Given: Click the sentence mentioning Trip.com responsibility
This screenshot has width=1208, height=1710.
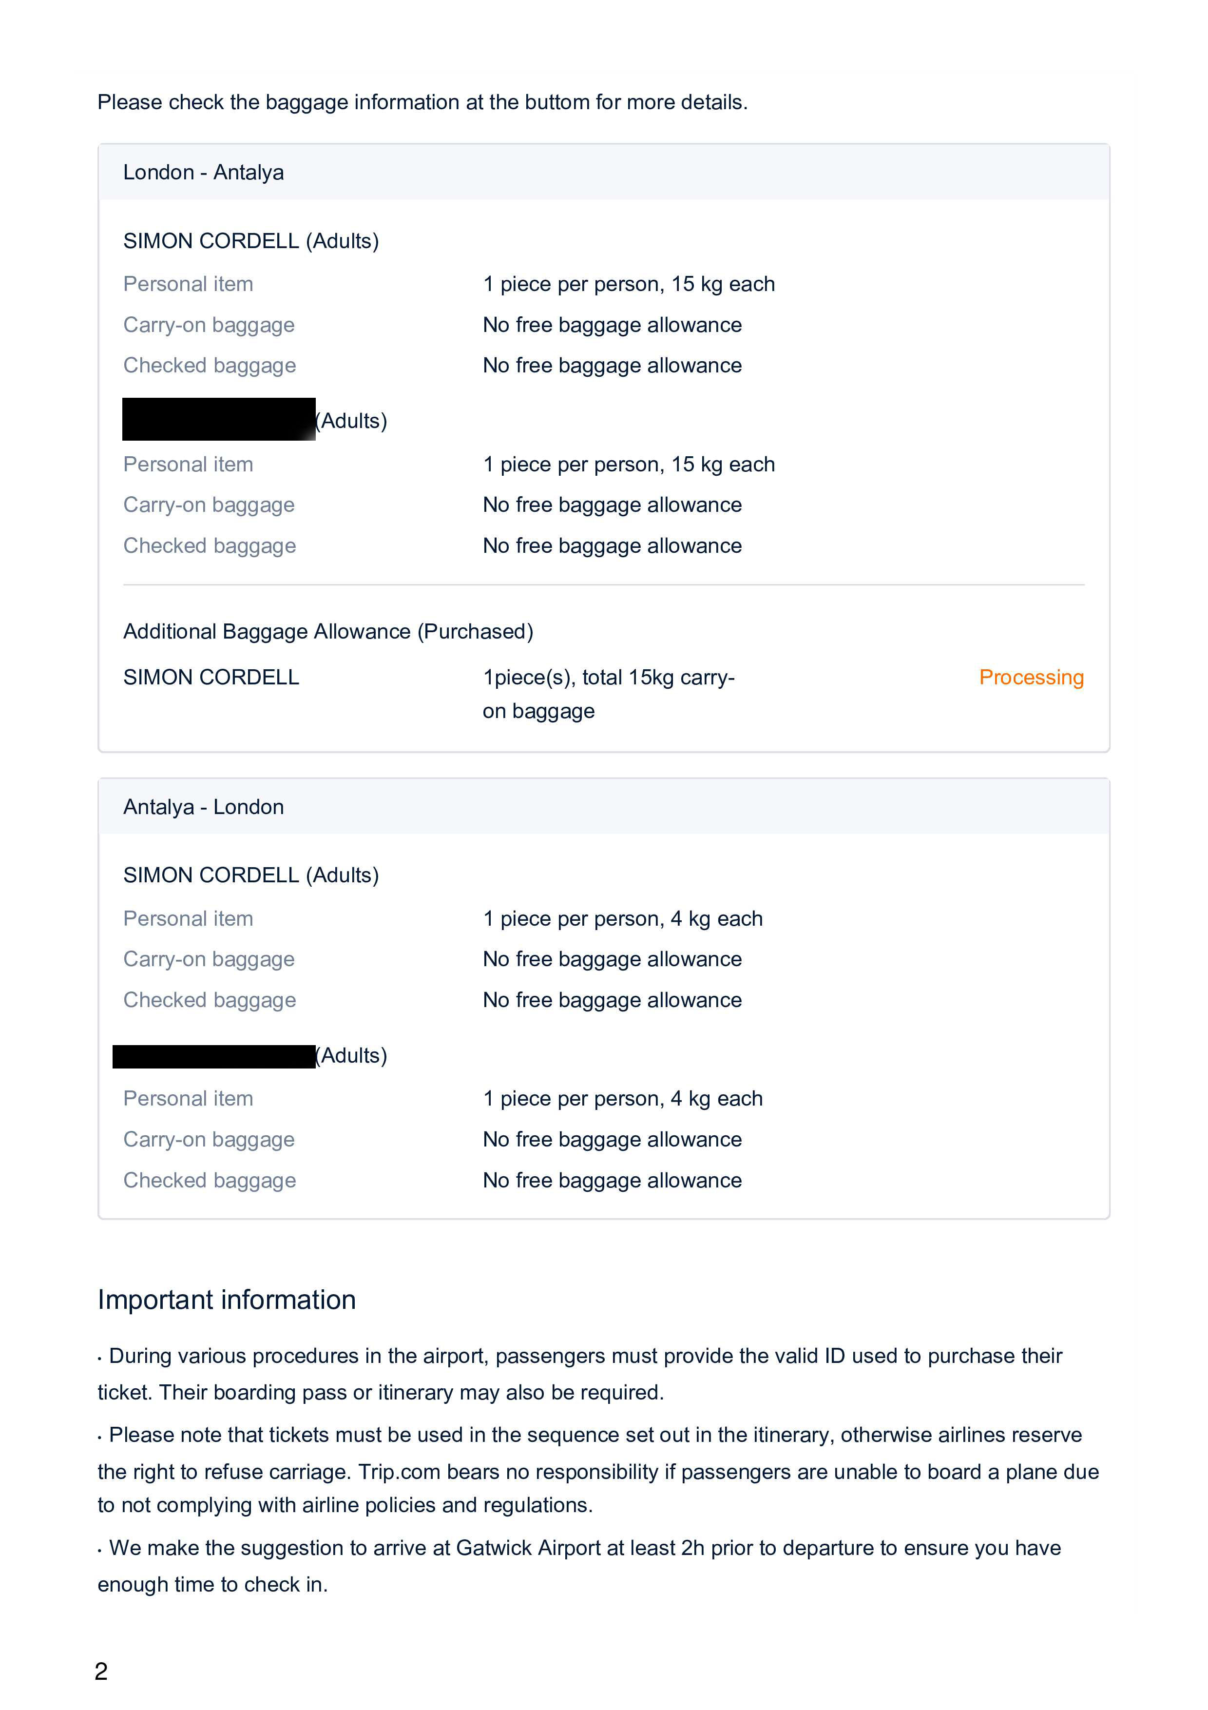Looking at the screenshot, I should point(598,1472).
